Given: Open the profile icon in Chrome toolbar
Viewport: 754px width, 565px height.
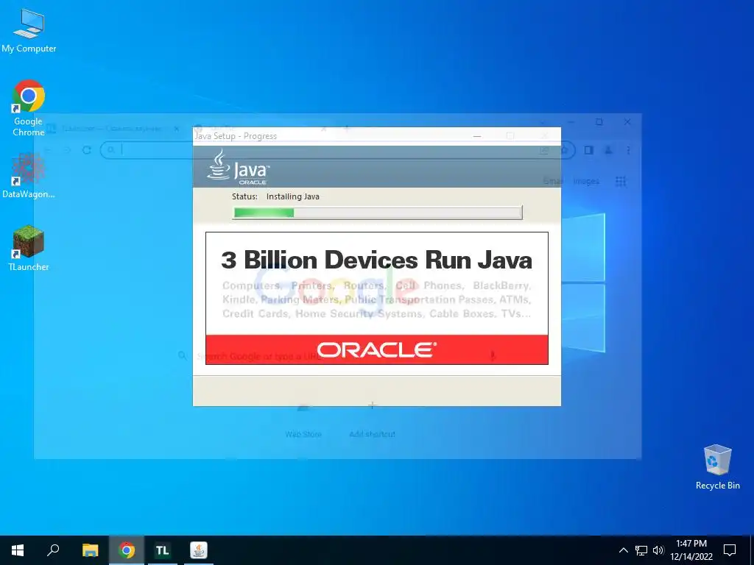Looking at the screenshot, I should click(608, 150).
